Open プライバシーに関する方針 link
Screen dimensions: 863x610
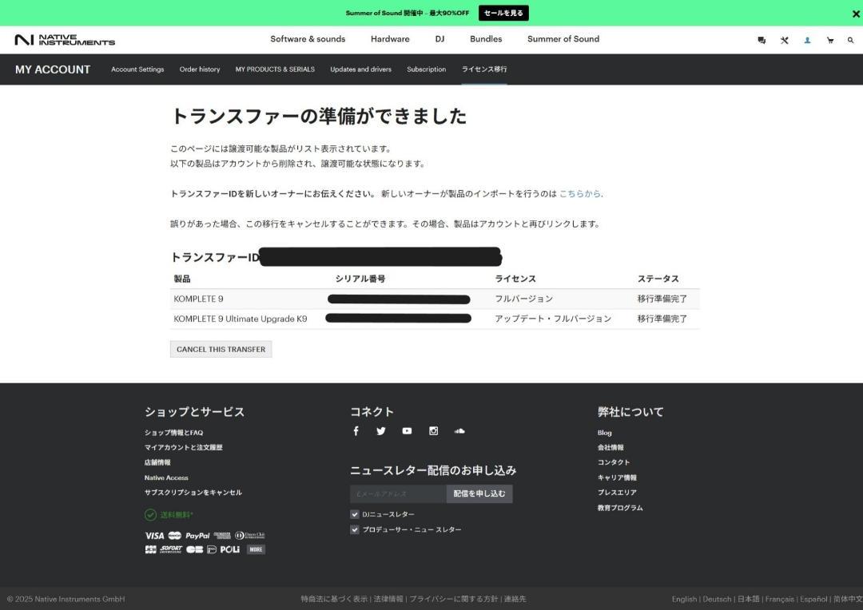click(454, 599)
